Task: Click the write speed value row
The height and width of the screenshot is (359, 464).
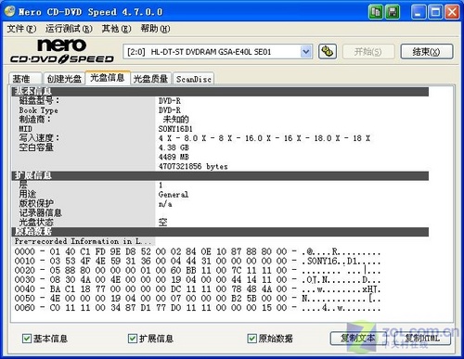Action: (264, 138)
